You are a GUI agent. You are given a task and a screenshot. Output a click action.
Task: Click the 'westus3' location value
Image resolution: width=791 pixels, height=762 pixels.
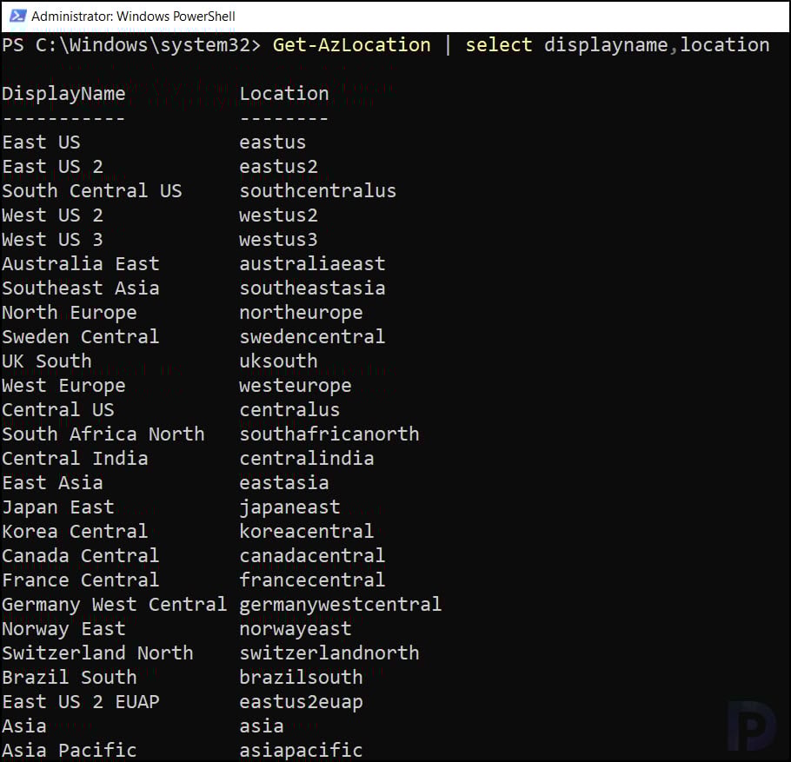278,240
